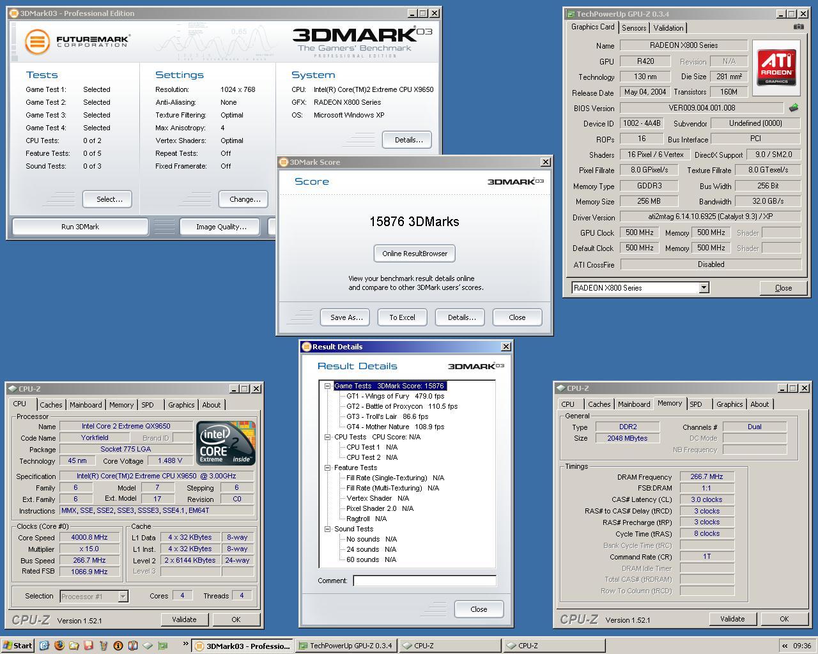Open SPD tab in right CPU-Z window
Screen dimensions: 818x654
[x=696, y=404]
